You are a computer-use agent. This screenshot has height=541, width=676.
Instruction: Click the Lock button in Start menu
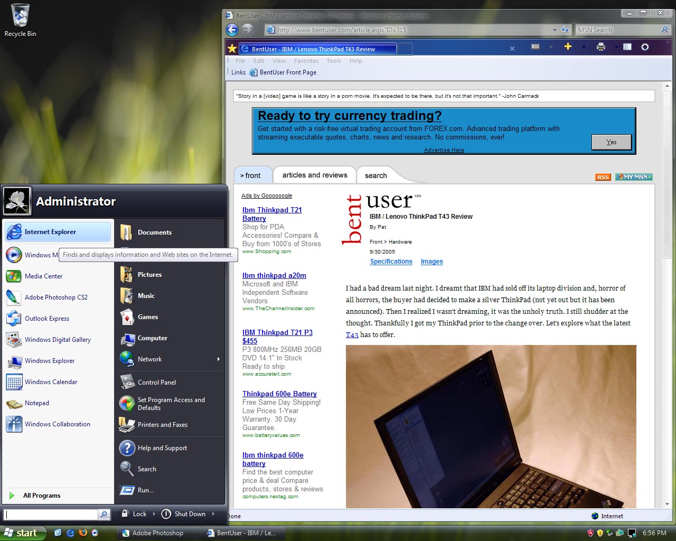133,514
